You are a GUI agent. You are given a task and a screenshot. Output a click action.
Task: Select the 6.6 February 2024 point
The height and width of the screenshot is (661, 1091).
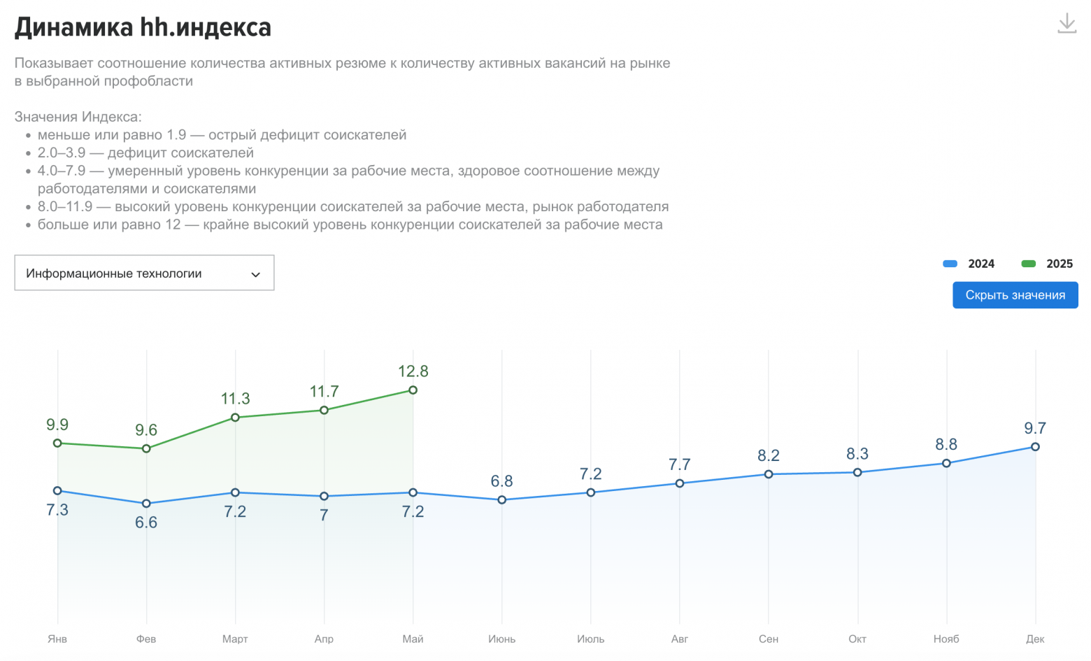pos(146,504)
